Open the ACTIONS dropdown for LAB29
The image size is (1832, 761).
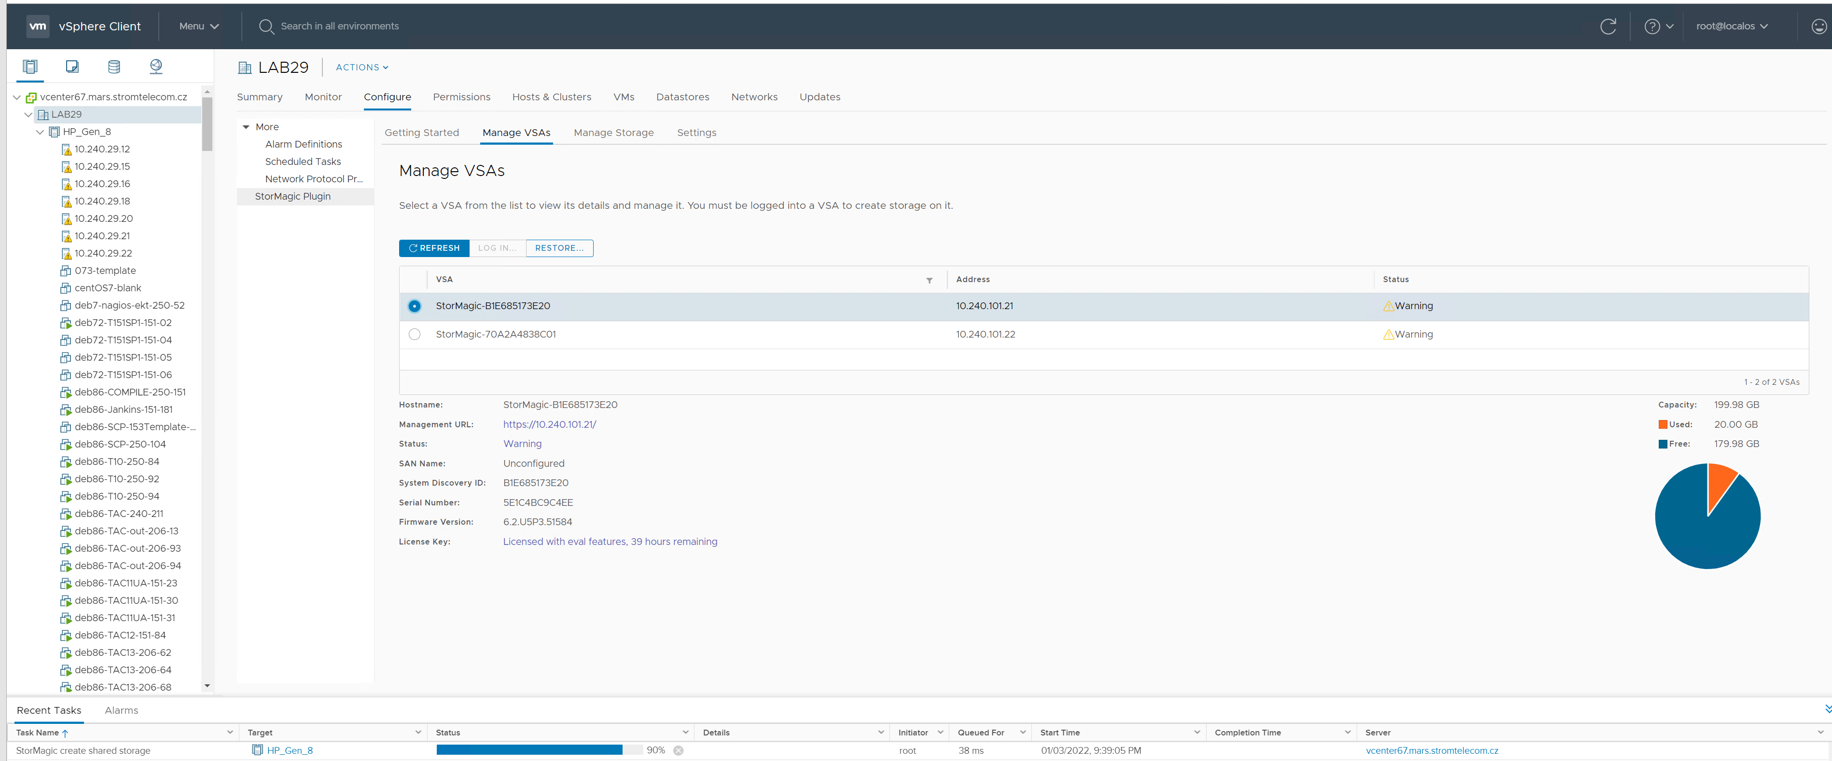coord(361,68)
